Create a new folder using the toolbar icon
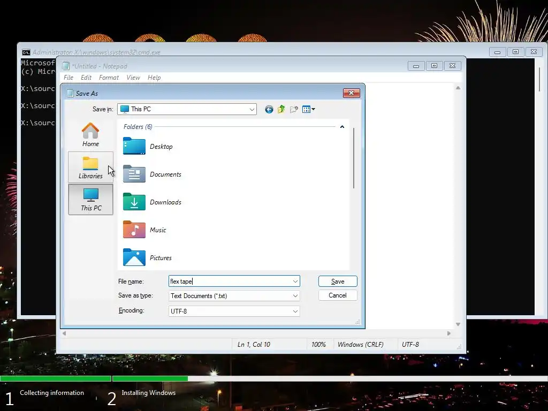This screenshot has height=411, width=548. 294,109
